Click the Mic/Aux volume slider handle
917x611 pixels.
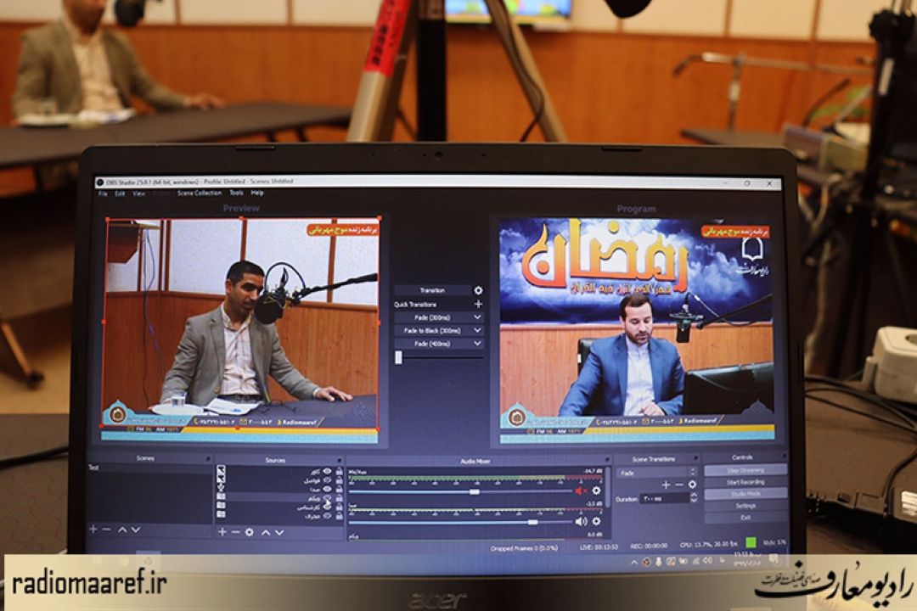(475, 491)
